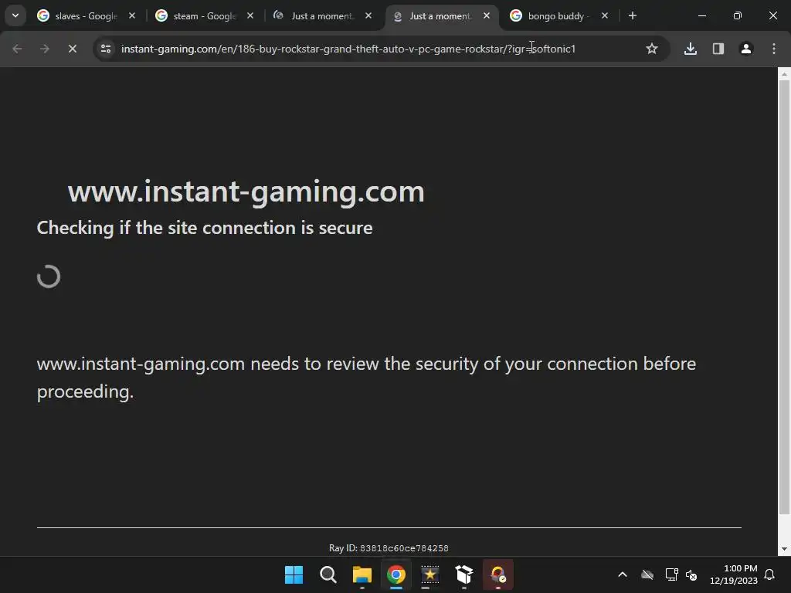Open File Explorer from the taskbar

(x=362, y=574)
